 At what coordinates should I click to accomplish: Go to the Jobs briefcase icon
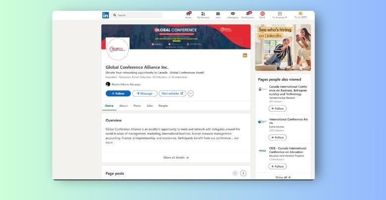(x=218, y=15)
